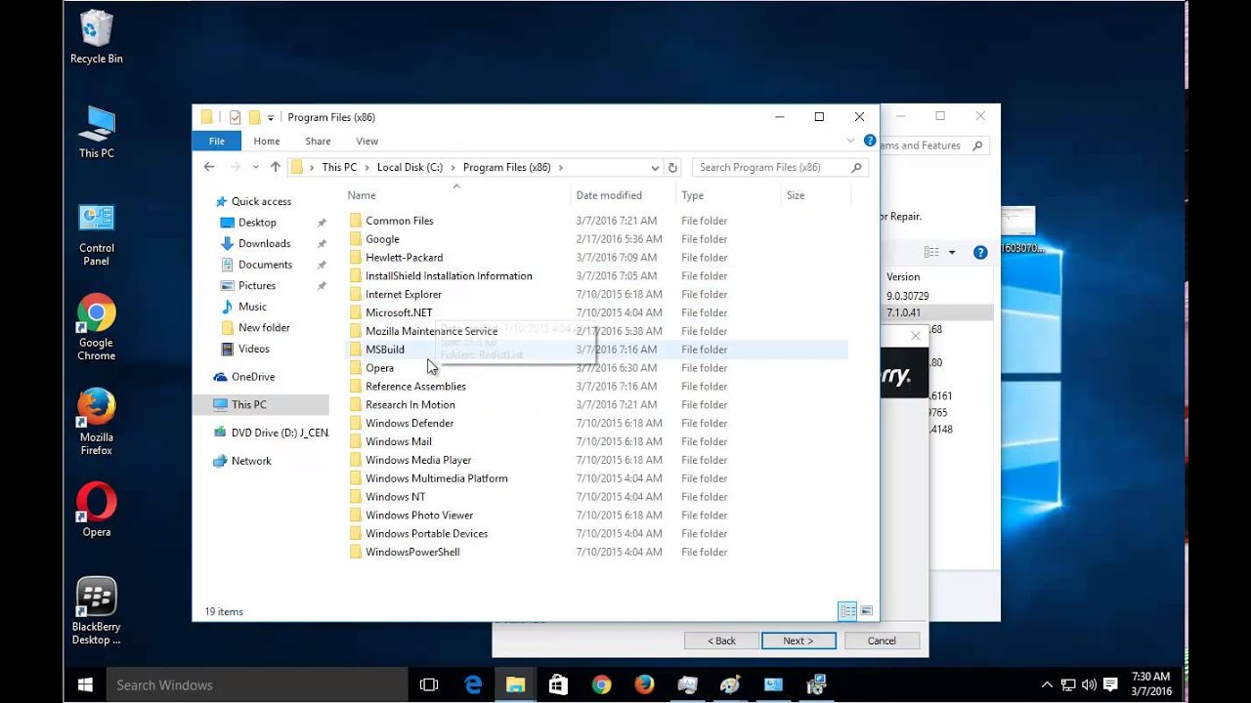Open Explorer help question mark icon
Image resolution: width=1251 pixels, height=703 pixels.
[x=870, y=141]
